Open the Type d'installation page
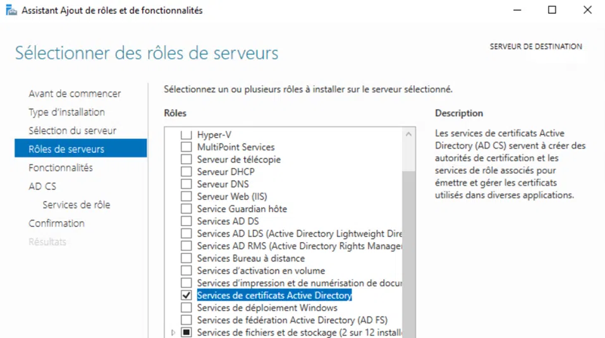 pyautogui.click(x=66, y=112)
